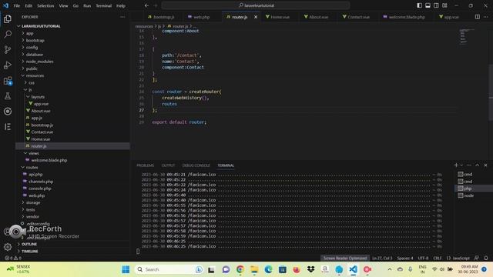Open terminal panel more actions ellipsis
This screenshot has height=277, width=493.
coord(469,165)
